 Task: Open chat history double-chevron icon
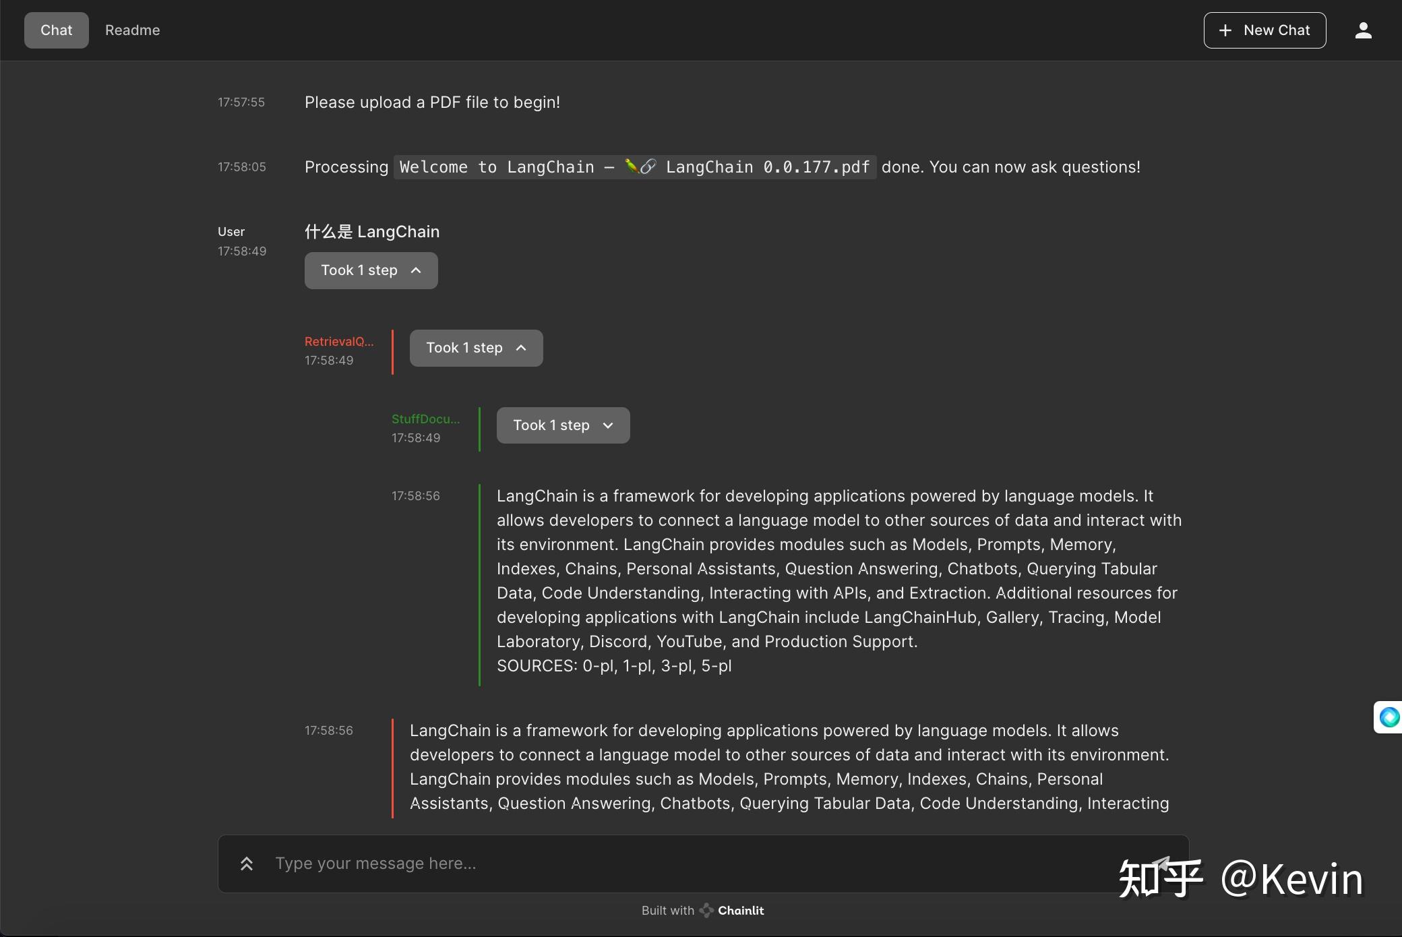pyautogui.click(x=247, y=864)
